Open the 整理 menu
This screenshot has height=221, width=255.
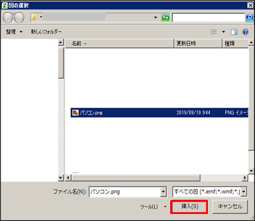point(14,31)
